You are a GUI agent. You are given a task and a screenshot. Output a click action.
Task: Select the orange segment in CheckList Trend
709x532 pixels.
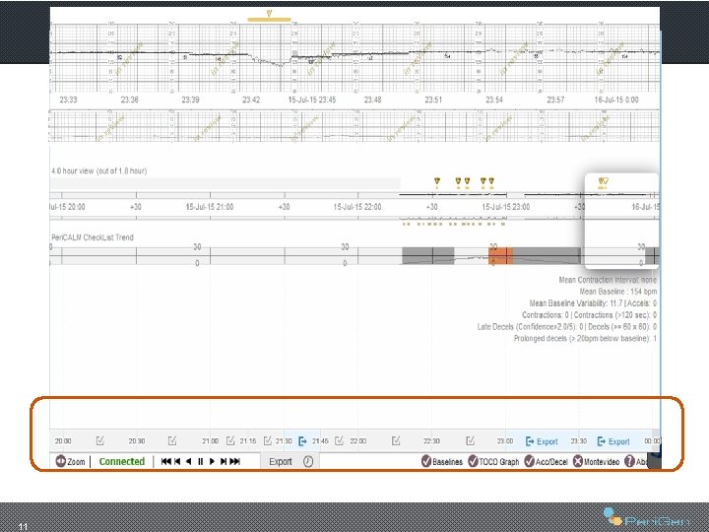[500, 255]
